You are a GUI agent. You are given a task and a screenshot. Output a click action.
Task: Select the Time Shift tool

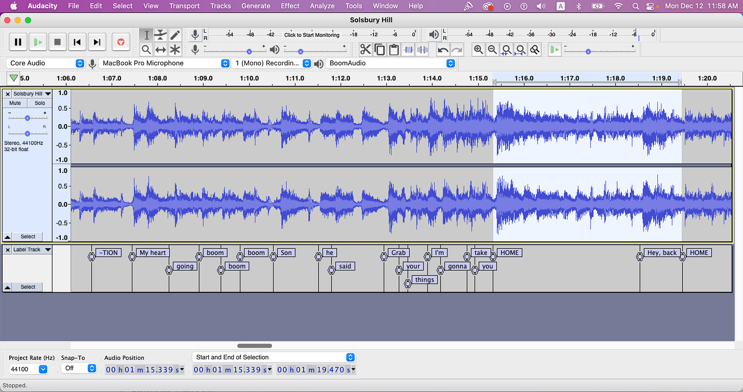(161, 50)
